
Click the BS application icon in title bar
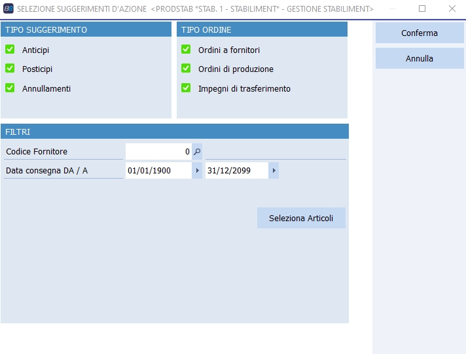click(9, 9)
